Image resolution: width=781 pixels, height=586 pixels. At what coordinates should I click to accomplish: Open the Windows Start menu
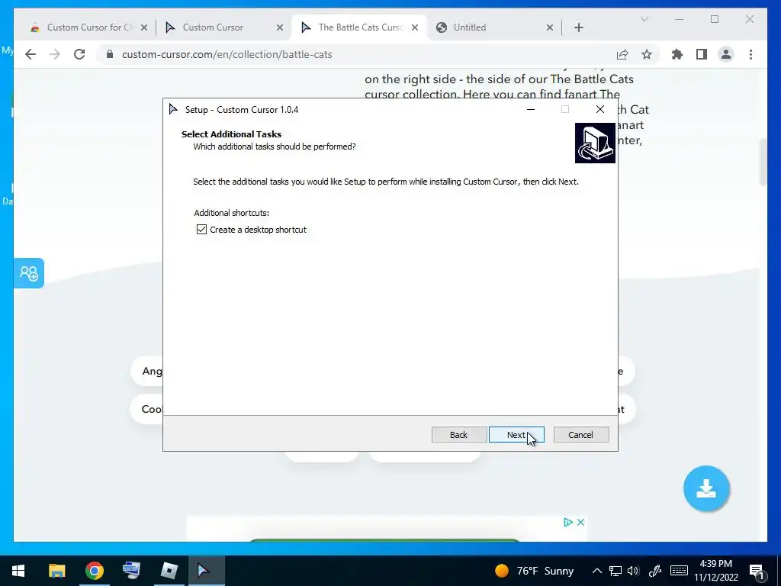tap(18, 571)
